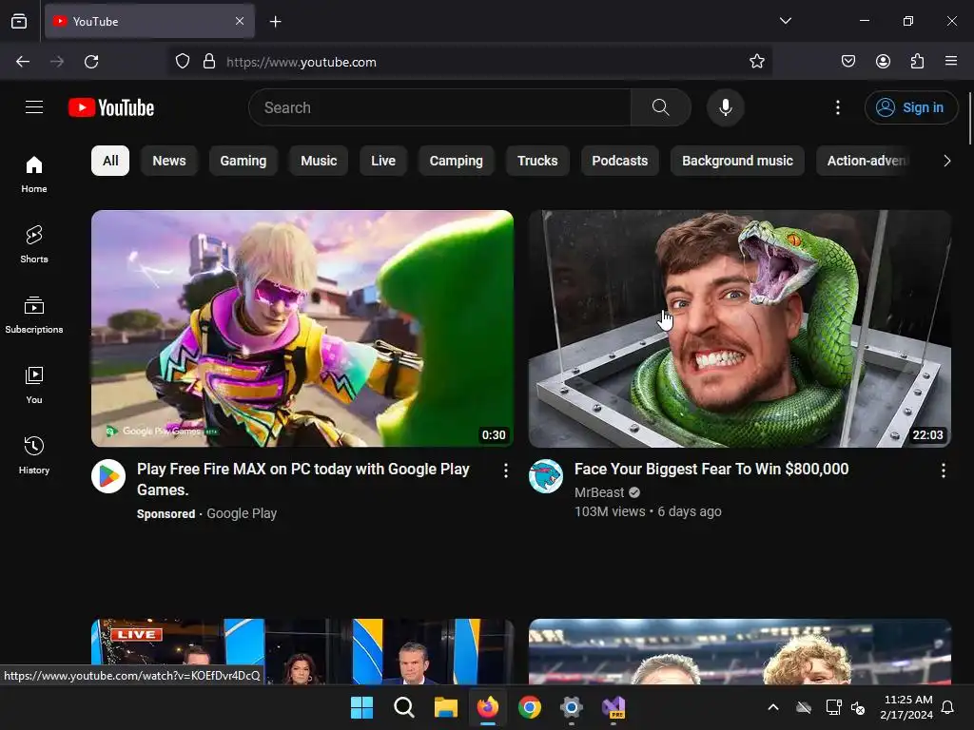Select the Live filter chip
Image resolution: width=974 pixels, height=730 pixels.
pos(383,161)
